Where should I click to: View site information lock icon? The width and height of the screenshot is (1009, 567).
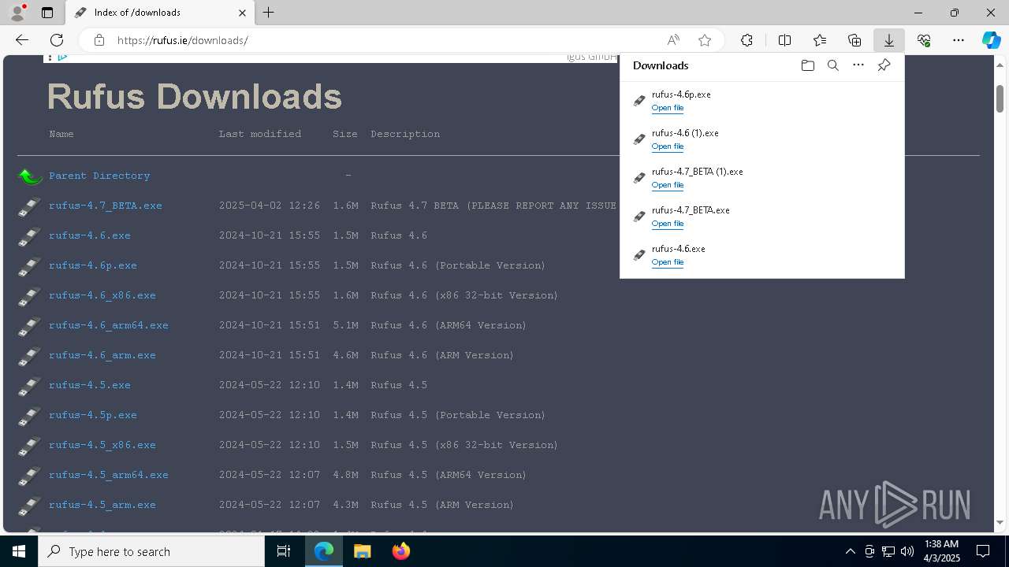tap(99, 40)
